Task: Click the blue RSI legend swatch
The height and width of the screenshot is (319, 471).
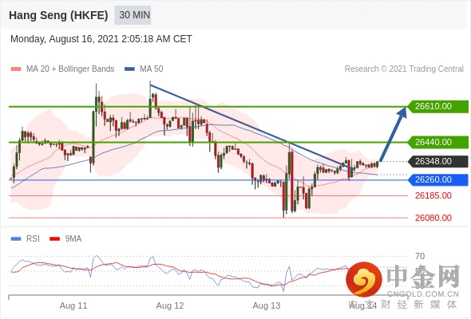Action: 16,239
